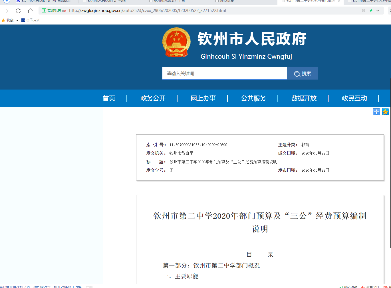
Task: Click the green lightning speed-mode icon
Action: (371, 11)
